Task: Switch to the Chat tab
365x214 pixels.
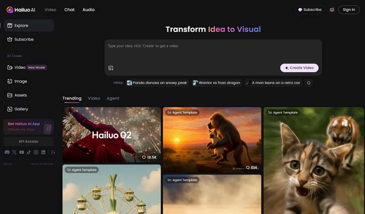Action: pyautogui.click(x=69, y=10)
